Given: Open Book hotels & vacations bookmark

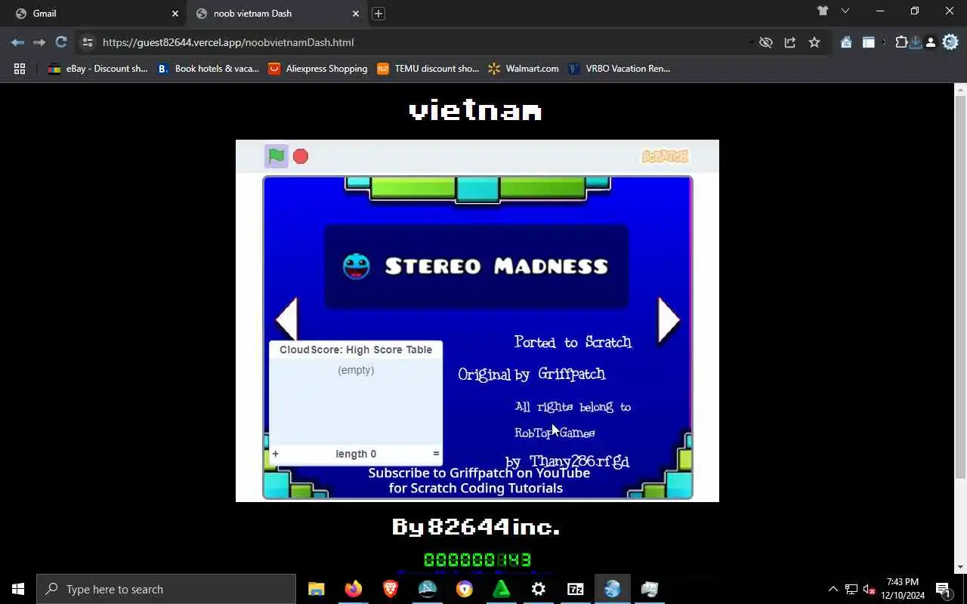Looking at the screenshot, I should 208,69.
